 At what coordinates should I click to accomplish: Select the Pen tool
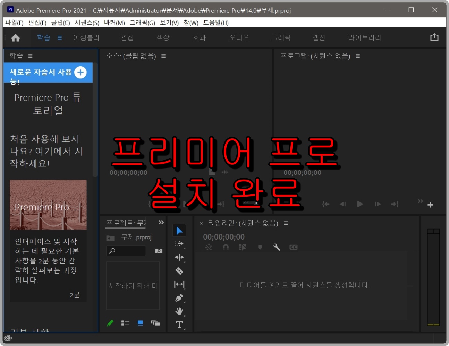(x=179, y=298)
